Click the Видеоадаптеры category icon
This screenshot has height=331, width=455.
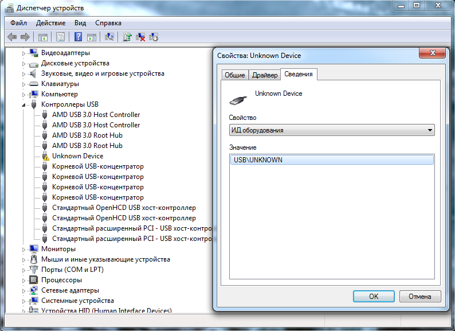click(x=34, y=53)
